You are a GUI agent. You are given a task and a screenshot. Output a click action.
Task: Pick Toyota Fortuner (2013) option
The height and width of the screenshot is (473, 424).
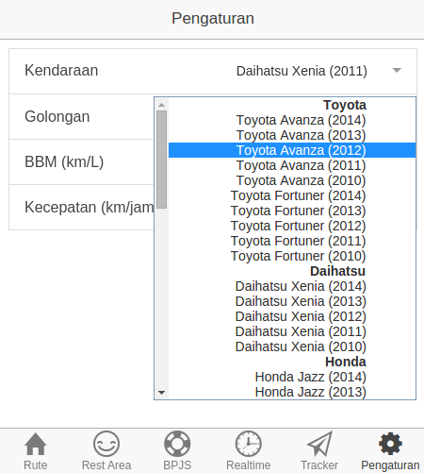point(292,211)
